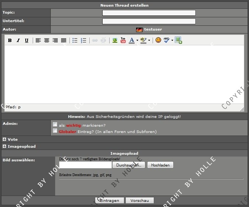Open spellchecker options dropdown arrow

click(172, 41)
